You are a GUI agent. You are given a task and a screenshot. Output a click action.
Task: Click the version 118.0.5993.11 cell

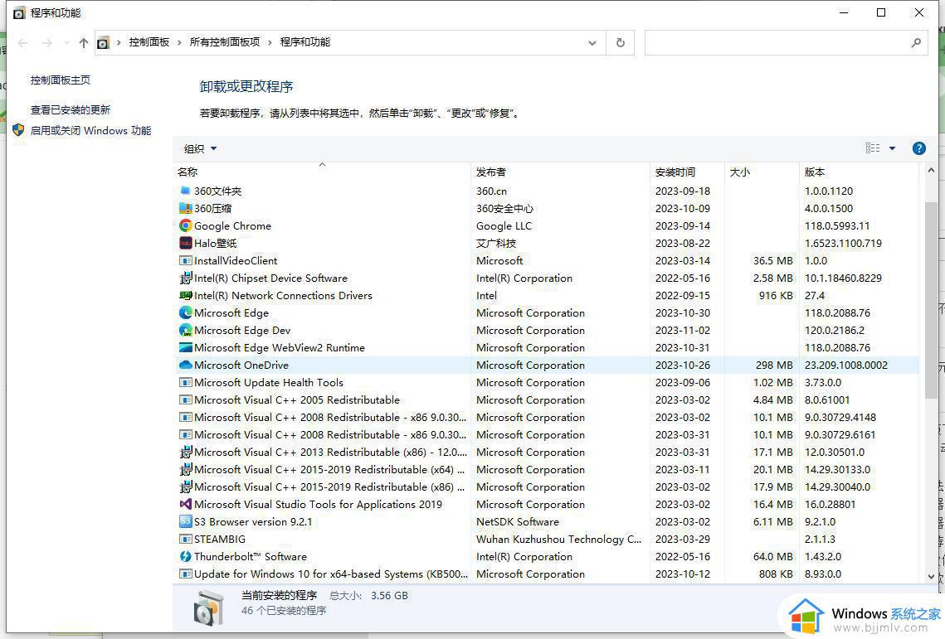point(837,226)
